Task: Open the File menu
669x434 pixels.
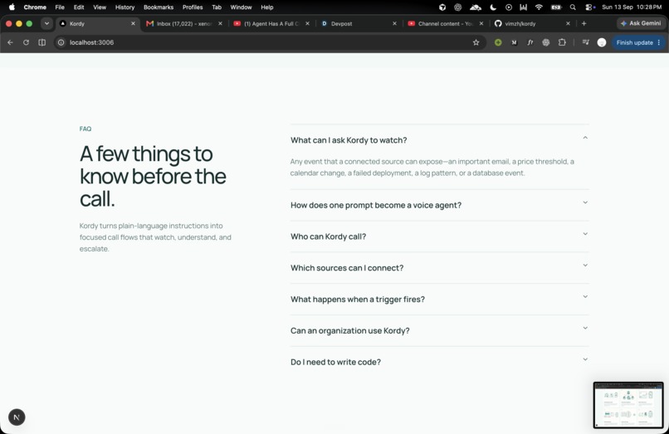Action: point(60,7)
